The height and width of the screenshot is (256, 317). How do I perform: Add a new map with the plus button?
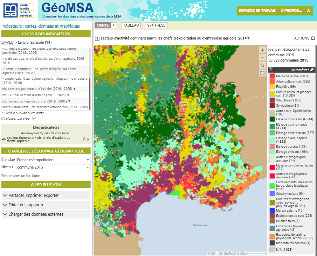(113, 25)
